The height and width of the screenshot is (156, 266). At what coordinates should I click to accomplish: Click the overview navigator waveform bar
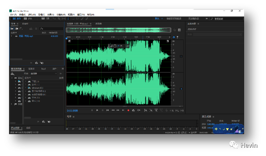click(x=118, y=30)
